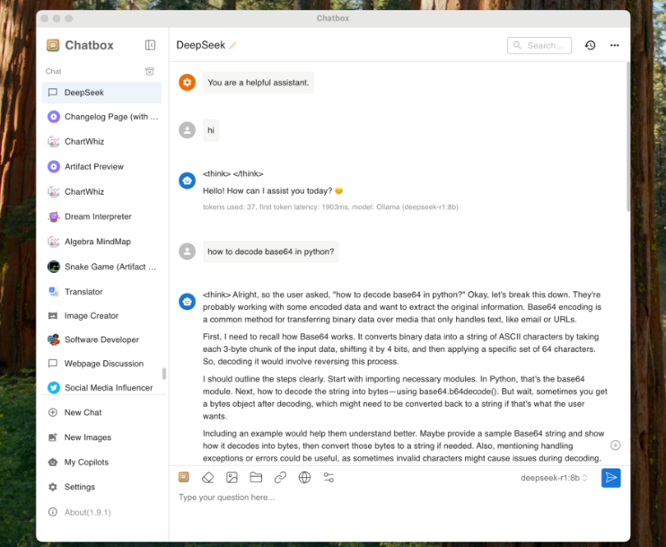Send the message with the blue arrow button
Viewport: 666px width, 547px height.
pyautogui.click(x=610, y=478)
